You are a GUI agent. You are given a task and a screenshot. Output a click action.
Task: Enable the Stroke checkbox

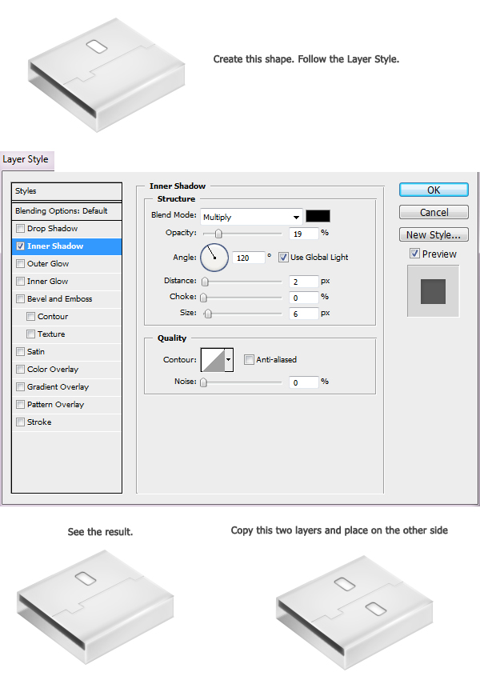click(20, 422)
